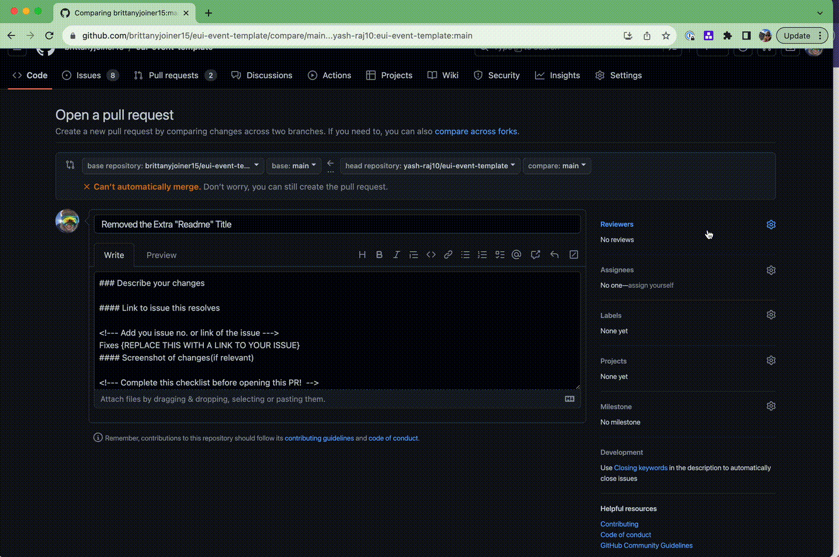Open the Closing keywords link
The height and width of the screenshot is (557, 839).
(641, 468)
